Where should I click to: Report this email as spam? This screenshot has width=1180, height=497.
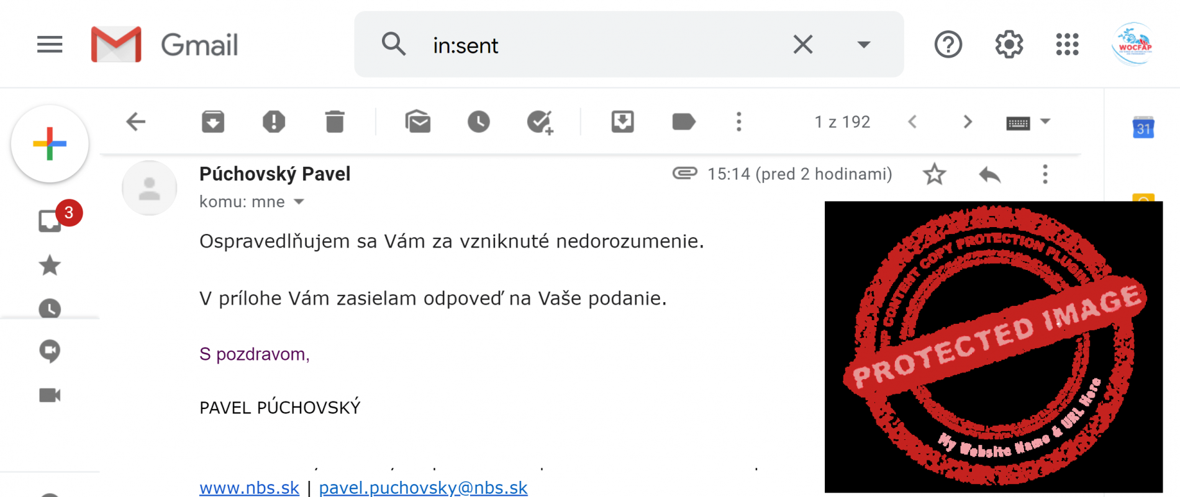coord(274,122)
